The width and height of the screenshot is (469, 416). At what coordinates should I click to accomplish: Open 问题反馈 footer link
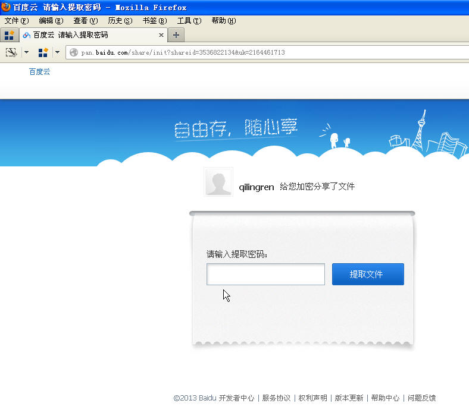pyautogui.click(x=422, y=398)
